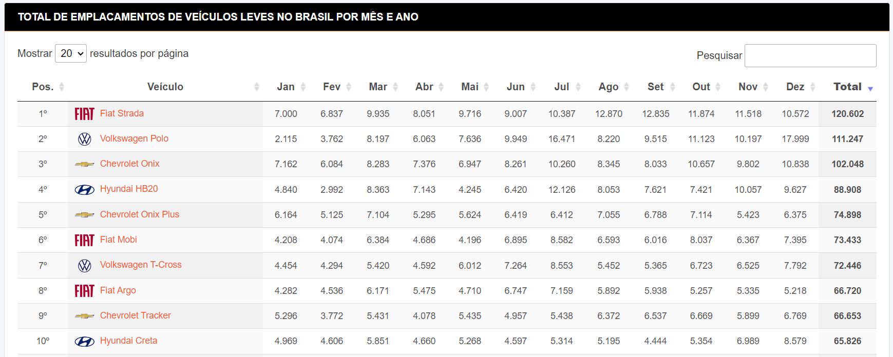Click the Pesquisar search field
Viewport: 893px width, 357px height.
[810, 55]
